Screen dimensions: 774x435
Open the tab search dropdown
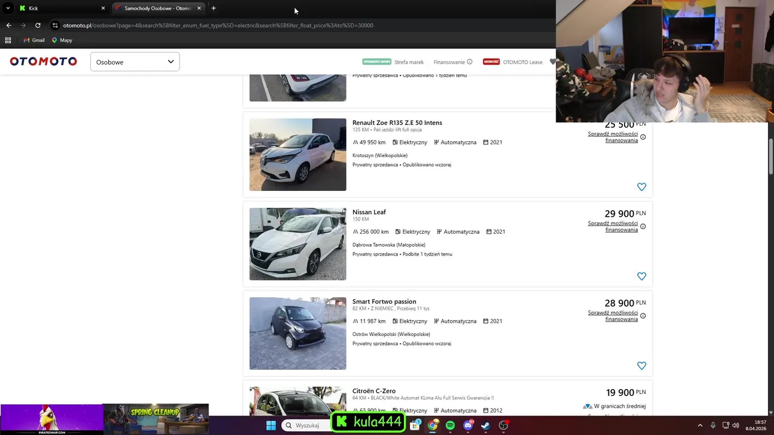click(x=8, y=8)
